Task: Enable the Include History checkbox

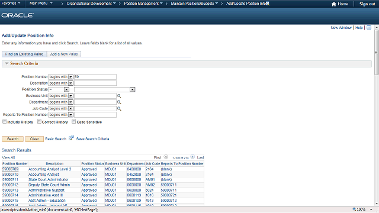Action: point(4,122)
